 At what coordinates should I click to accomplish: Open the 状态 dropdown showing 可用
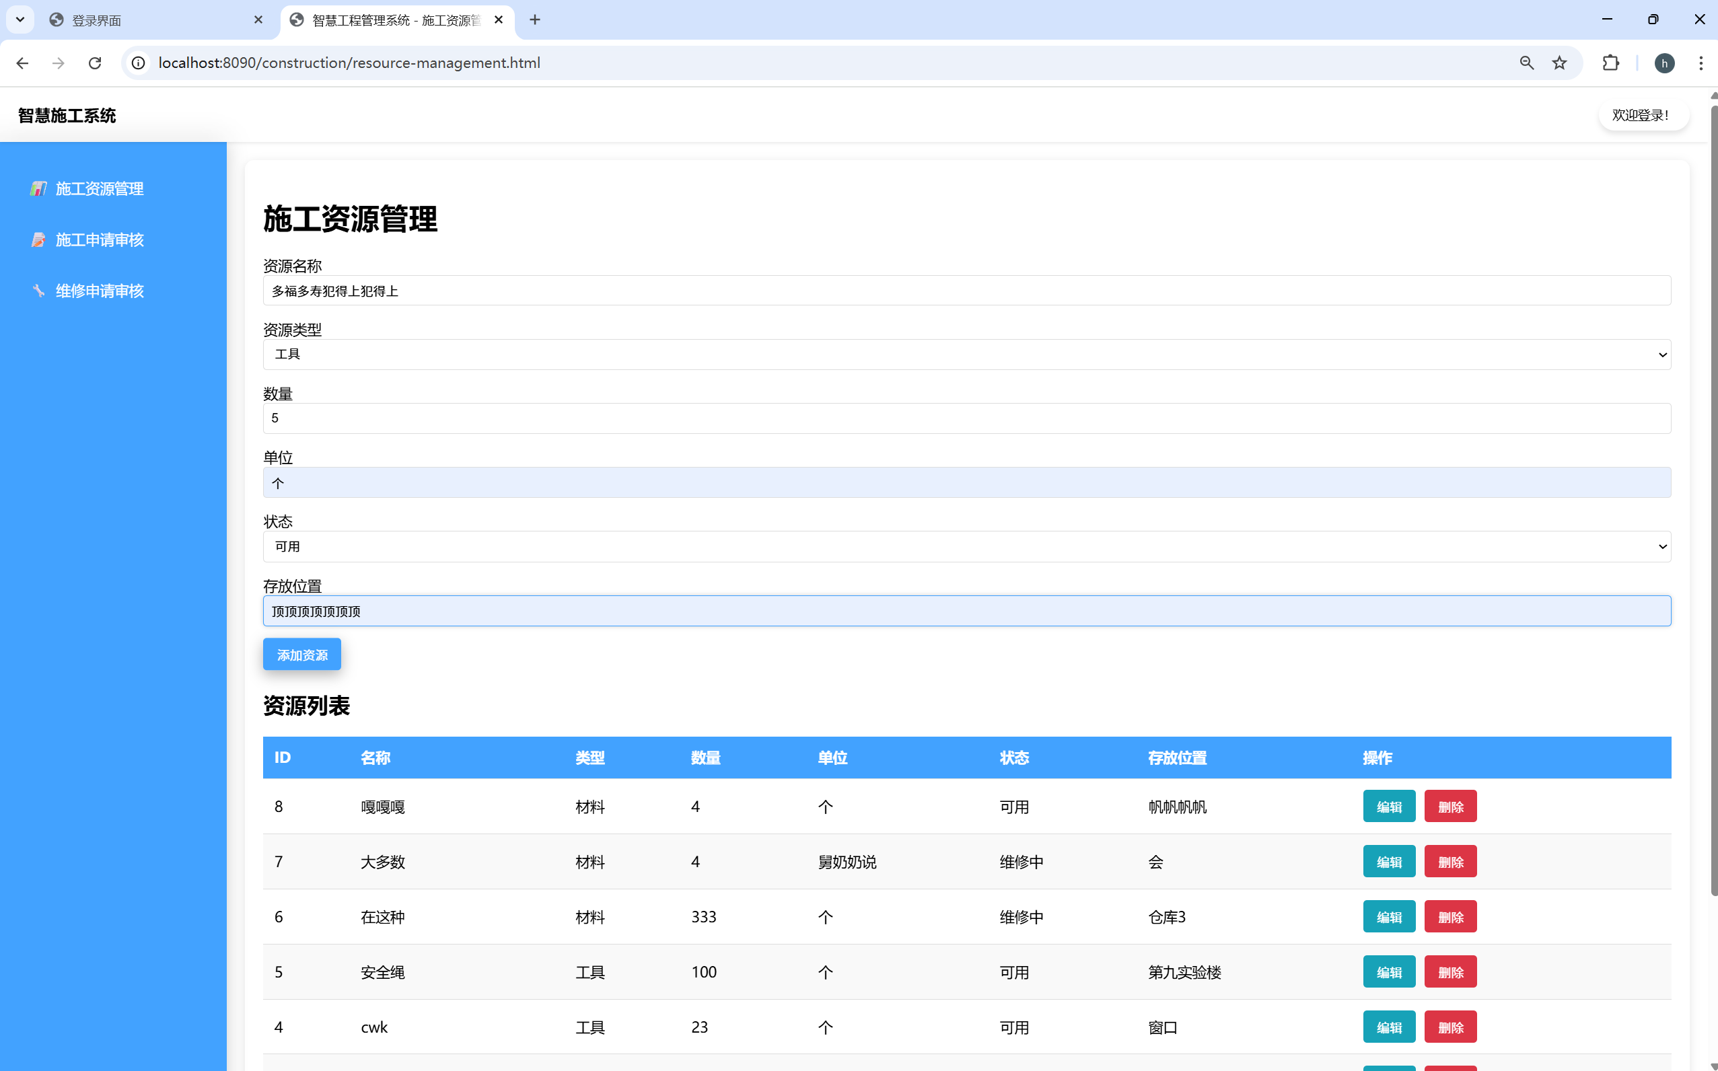(966, 546)
